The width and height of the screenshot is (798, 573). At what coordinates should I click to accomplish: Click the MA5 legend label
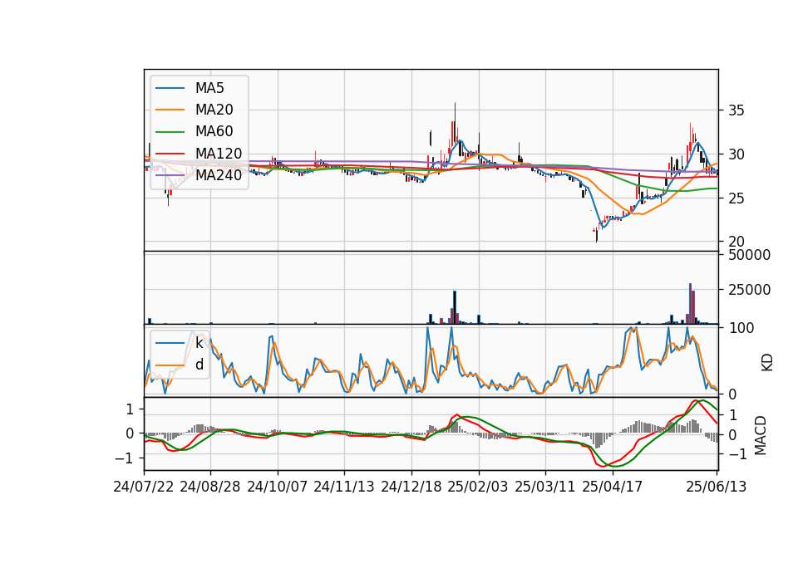[209, 88]
